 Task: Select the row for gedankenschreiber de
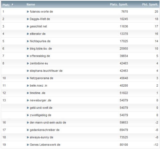tap(80, 130)
